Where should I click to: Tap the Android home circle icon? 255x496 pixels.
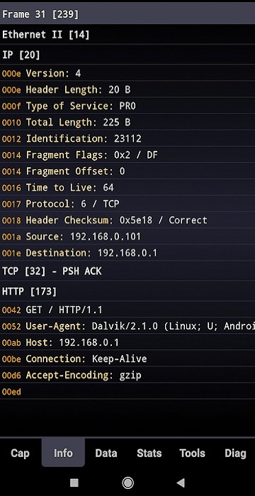click(x=127, y=483)
